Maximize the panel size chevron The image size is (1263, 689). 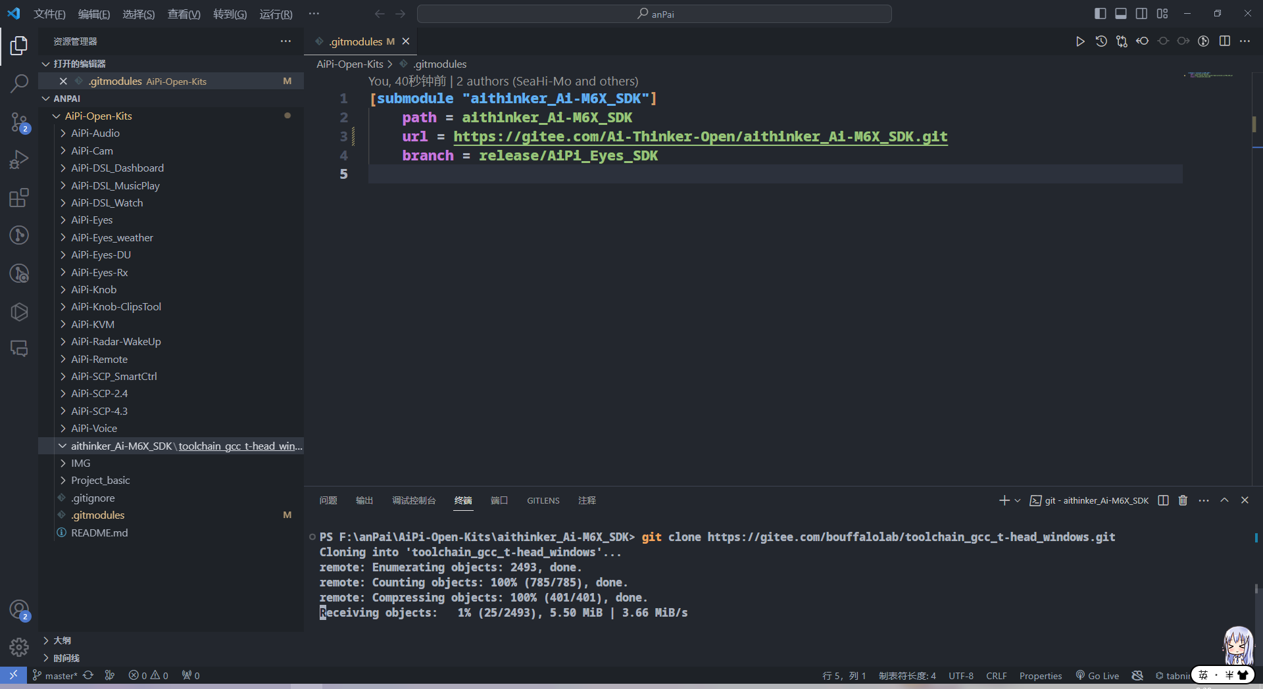(1224, 500)
